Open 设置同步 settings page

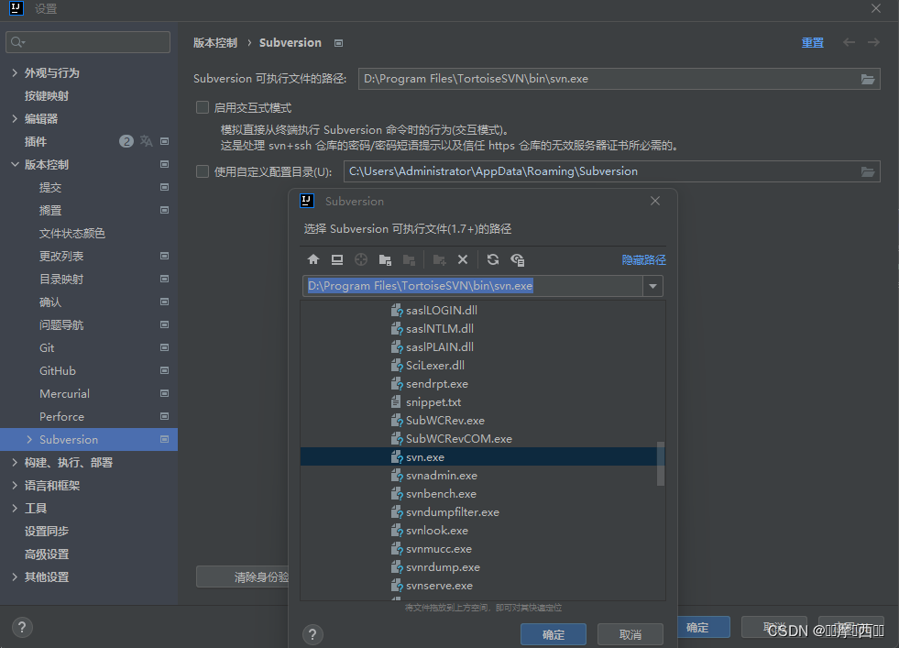[47, 532]
